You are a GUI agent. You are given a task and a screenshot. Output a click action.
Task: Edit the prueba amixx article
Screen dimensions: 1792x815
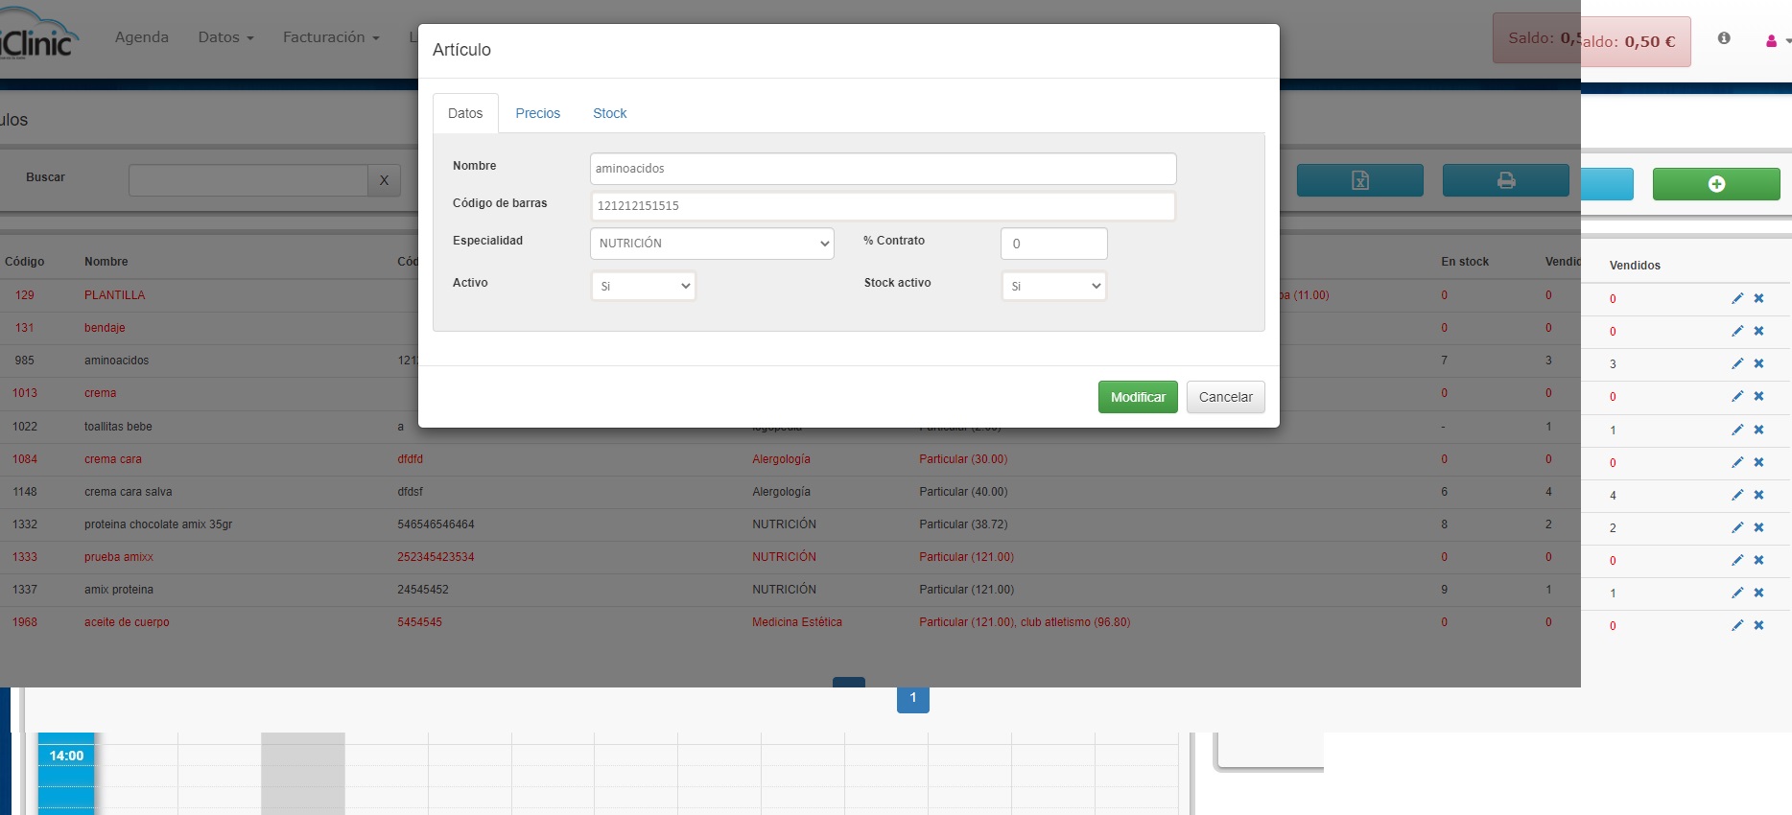pyautogui.click(x=1737, y=560)
